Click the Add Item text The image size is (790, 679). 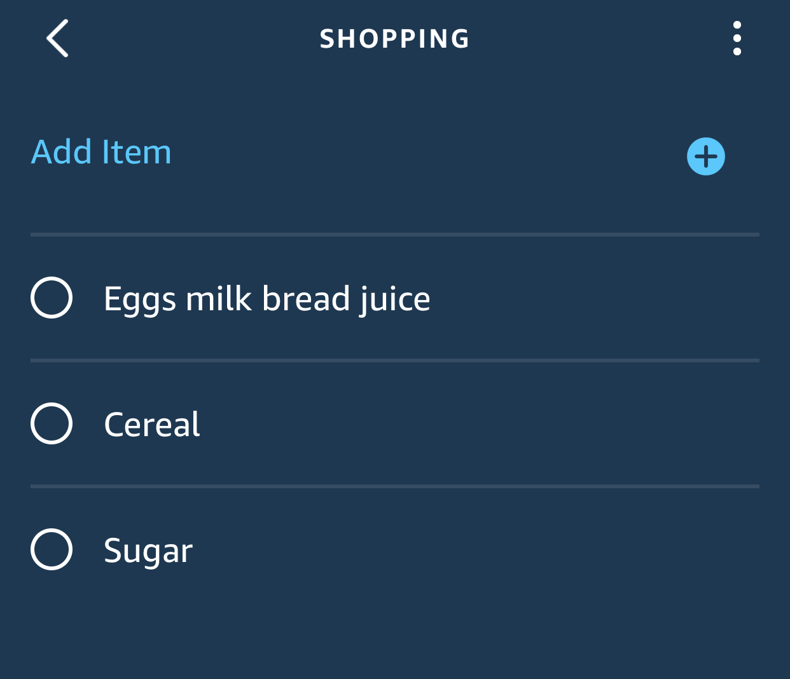pos(102,153)
